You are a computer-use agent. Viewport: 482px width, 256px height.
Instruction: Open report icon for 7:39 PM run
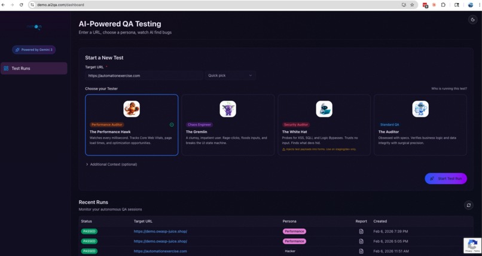pyautogui.click(x=361, y=231)
